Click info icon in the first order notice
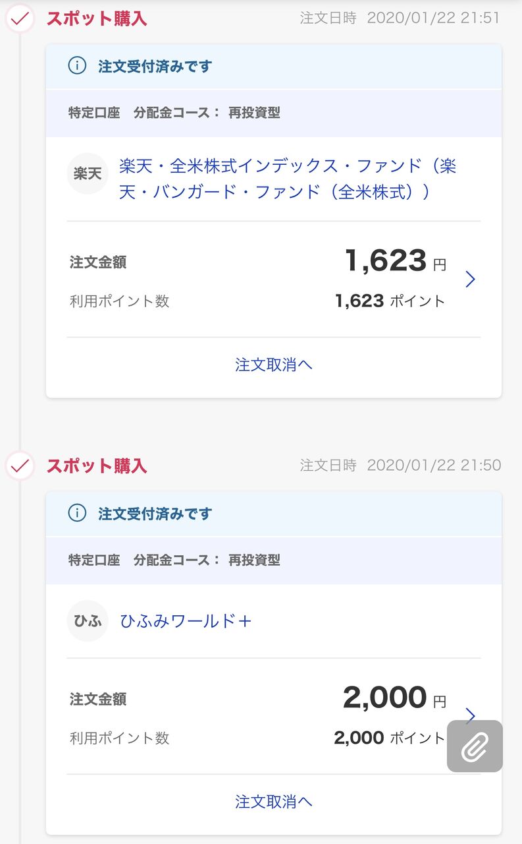 coord(77,66)
